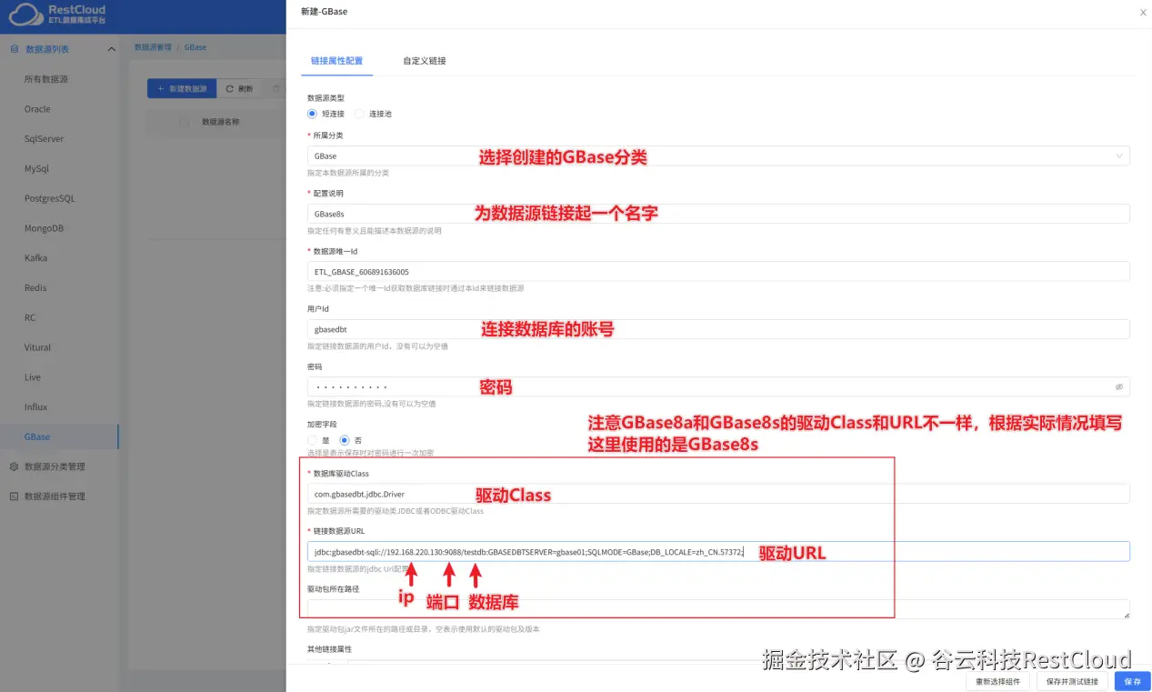The image size is (1152, 692).
Task: Toggle the select-all checkbox beside 数据源名称
Action: [185, 121]
